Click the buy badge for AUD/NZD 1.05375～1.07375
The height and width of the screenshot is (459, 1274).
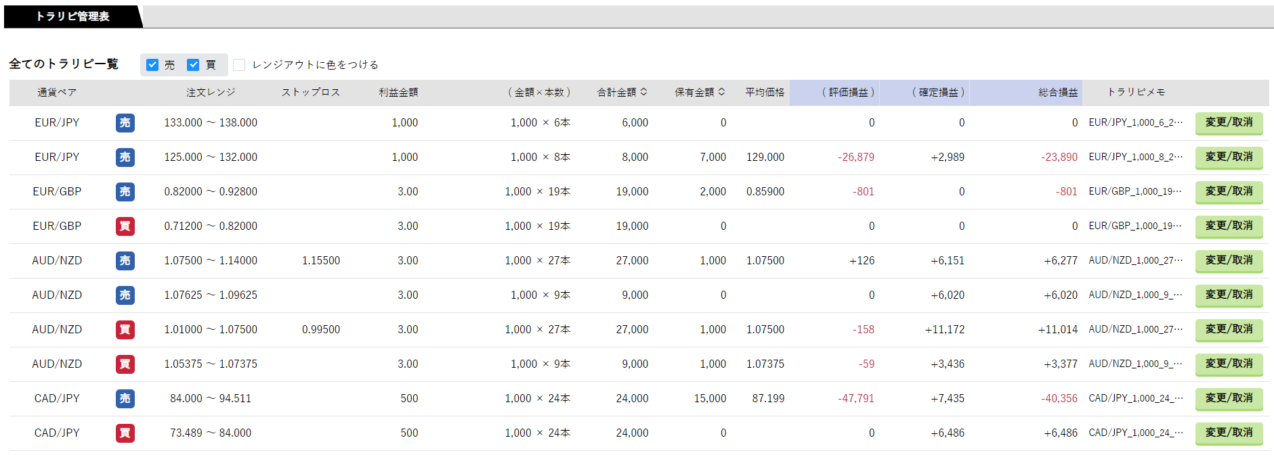[x=125, y=364]
